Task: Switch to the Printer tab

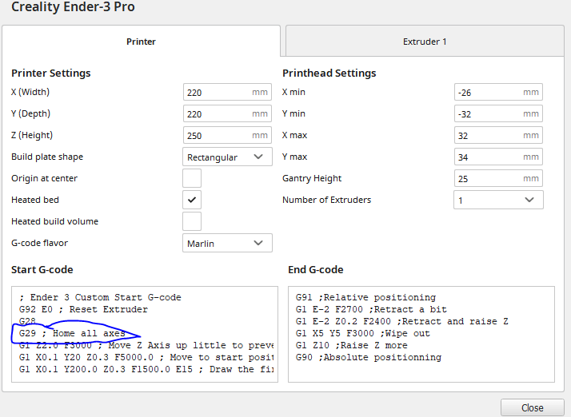Action: 141,41
